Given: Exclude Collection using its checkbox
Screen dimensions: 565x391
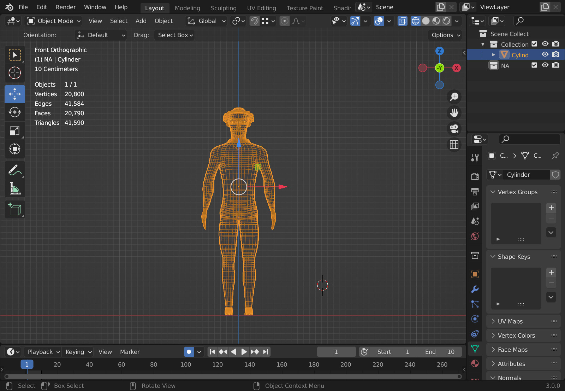Looking at the screenshot, I should coord(534,44).
